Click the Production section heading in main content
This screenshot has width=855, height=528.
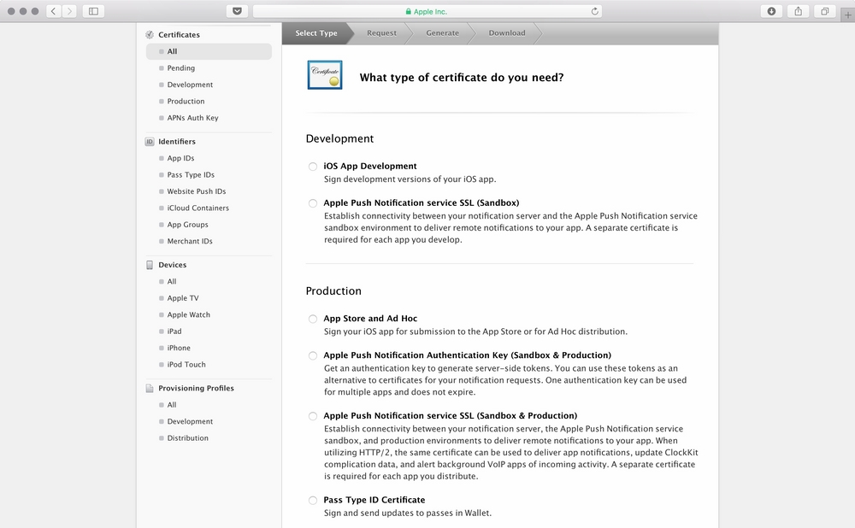coord(333,291)
